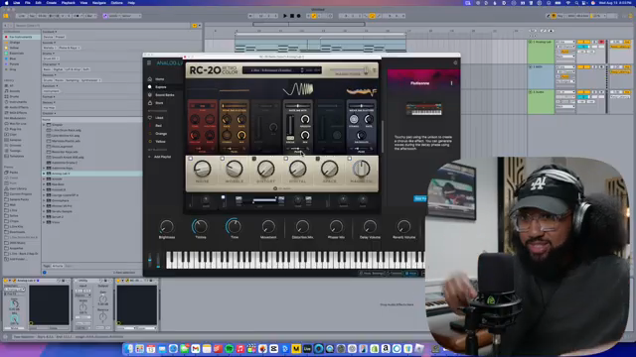
Task: Expand the Sounds filter group in browser
Action: pos(49,43)
